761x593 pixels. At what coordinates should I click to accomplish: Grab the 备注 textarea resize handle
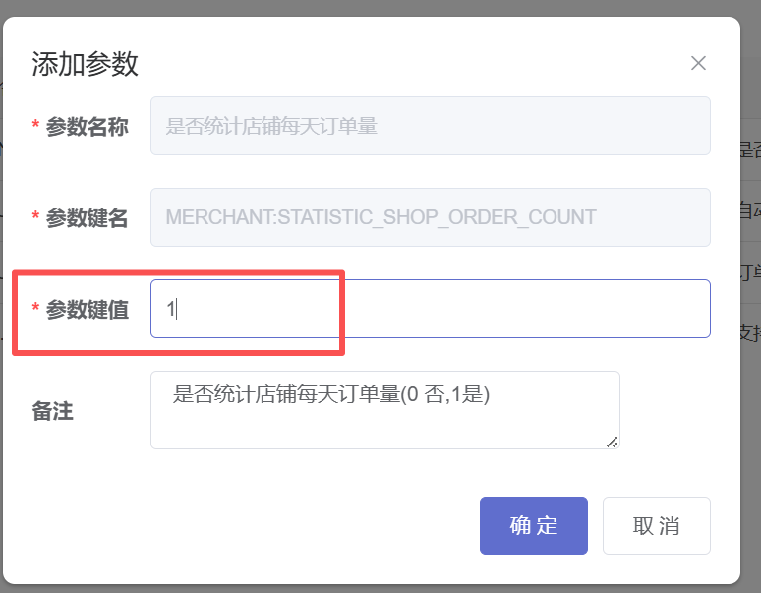tap(613, 442)
